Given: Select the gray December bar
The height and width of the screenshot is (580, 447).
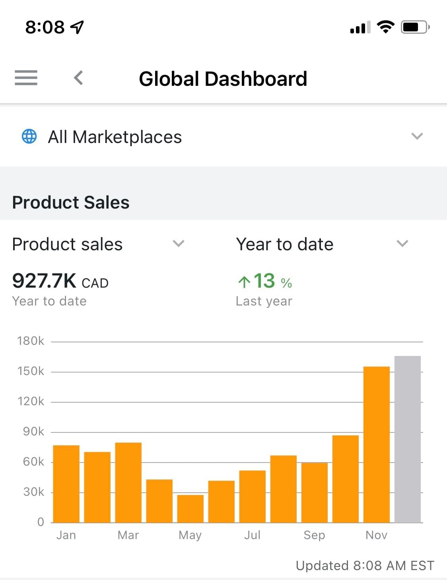Looking at the screenshot, I should (x=407, y=439).
